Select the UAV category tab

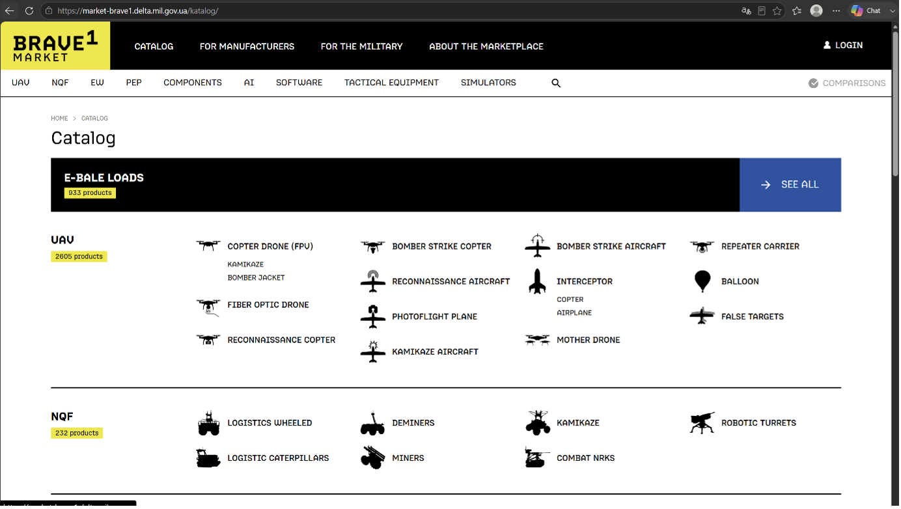coord(21,83)
